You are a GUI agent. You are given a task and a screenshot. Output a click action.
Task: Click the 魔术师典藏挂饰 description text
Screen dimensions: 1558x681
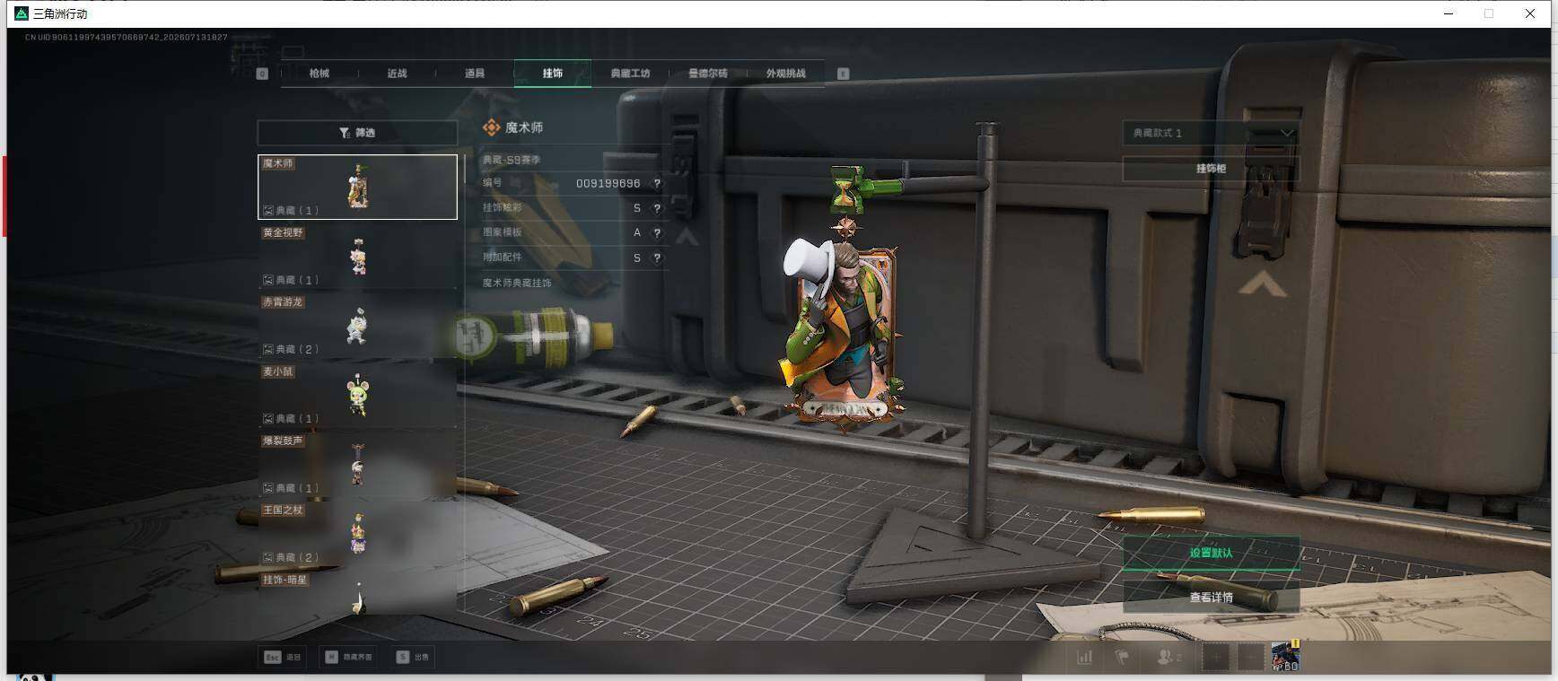(x=517, y=283)
